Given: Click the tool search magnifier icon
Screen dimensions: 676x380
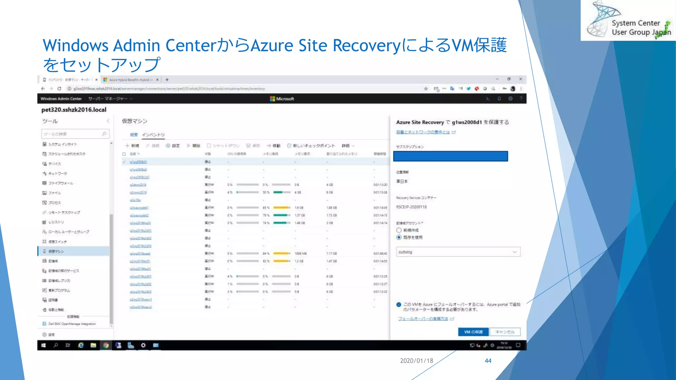Looking at the screenshot, I should point(104,134).
